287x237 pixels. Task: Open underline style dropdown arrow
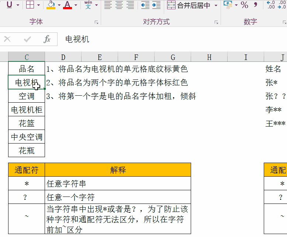(18, 5)
